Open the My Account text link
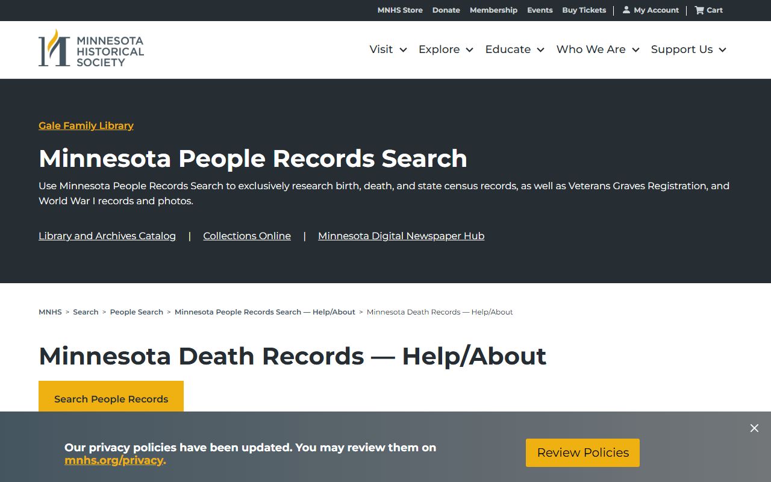The width and height of the screenshot is (771, 482). pos(656,10)
